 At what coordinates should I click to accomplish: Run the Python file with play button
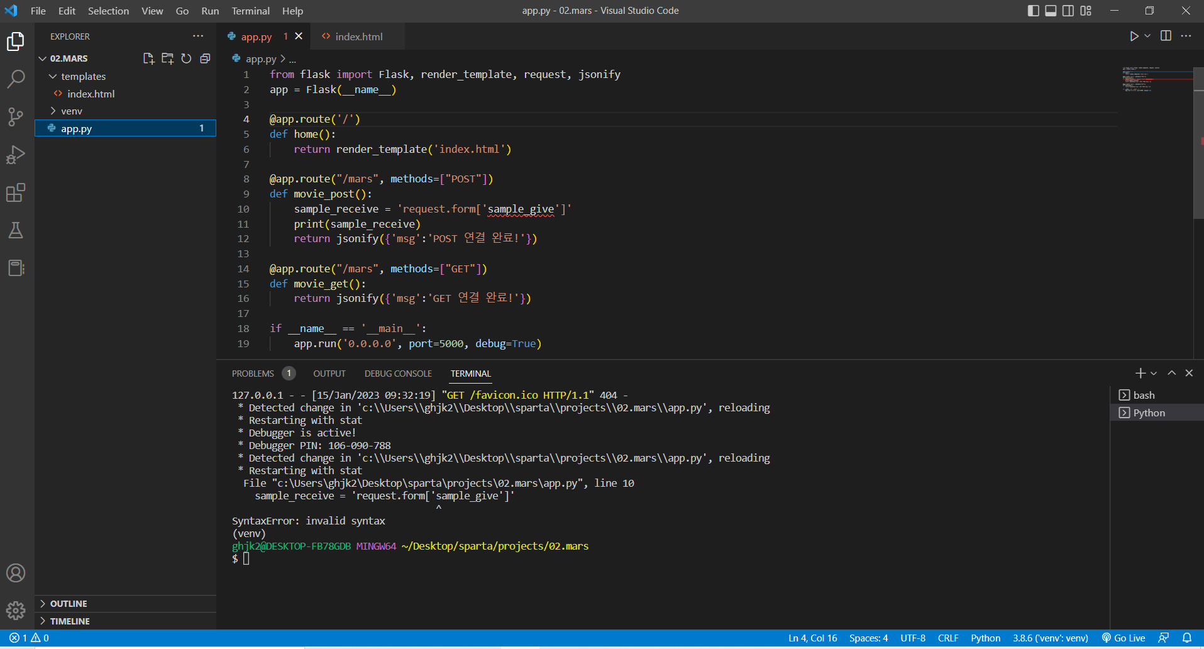click(1134, 36)
